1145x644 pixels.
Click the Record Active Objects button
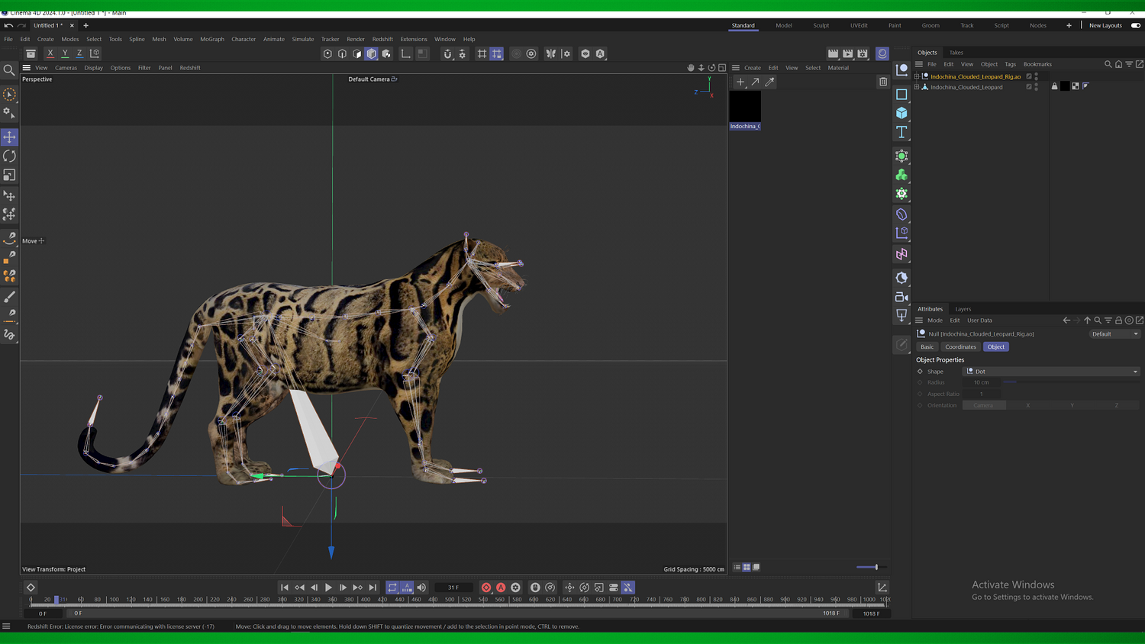click(x=486, y=588)
